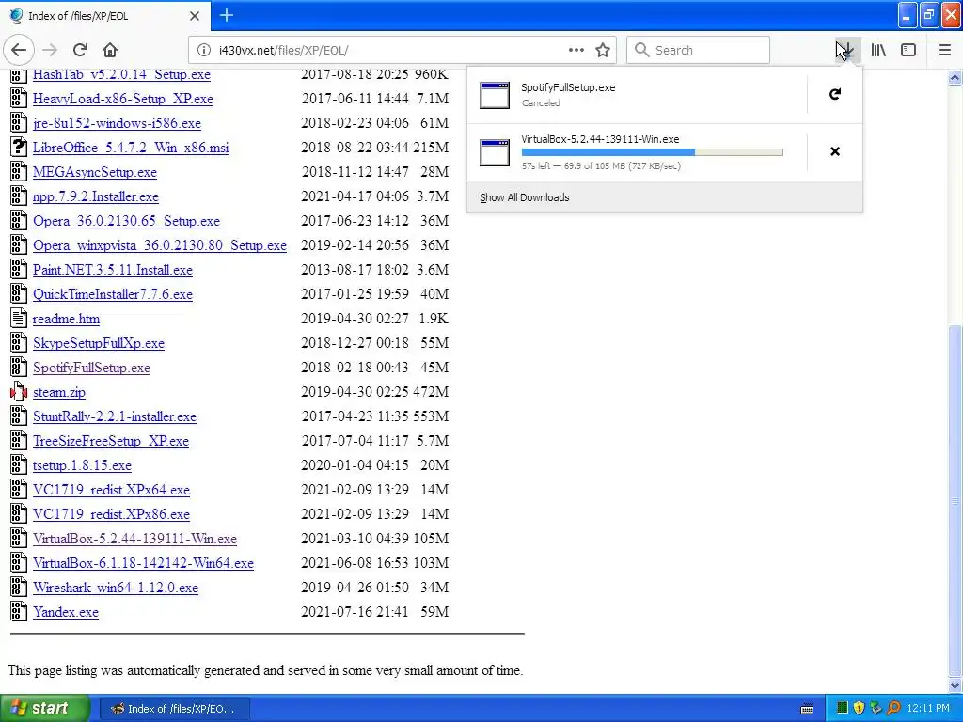The width and height of the screenshot is (963, 722).
Task: Close the Index of /files/XP/EOL tab
Action: (195, 16)
